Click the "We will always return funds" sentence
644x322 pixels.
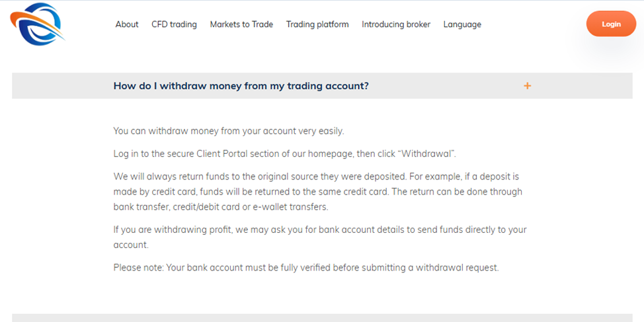(x=198, y=177)
